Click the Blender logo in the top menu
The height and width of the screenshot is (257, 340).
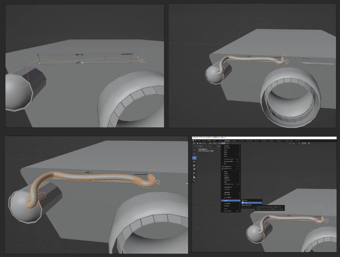coord(193,141)
